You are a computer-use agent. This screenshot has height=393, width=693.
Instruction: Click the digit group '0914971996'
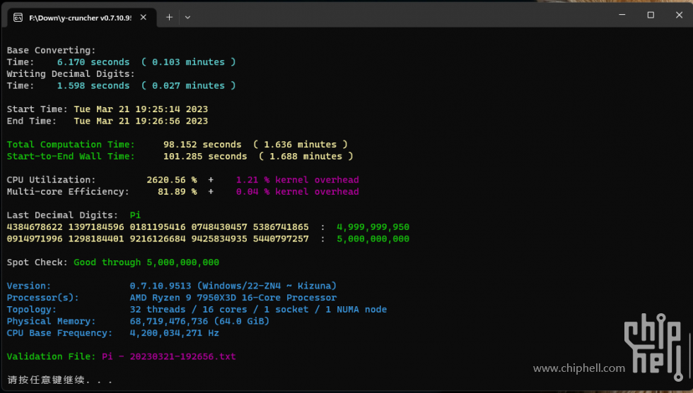pos(35,239)
